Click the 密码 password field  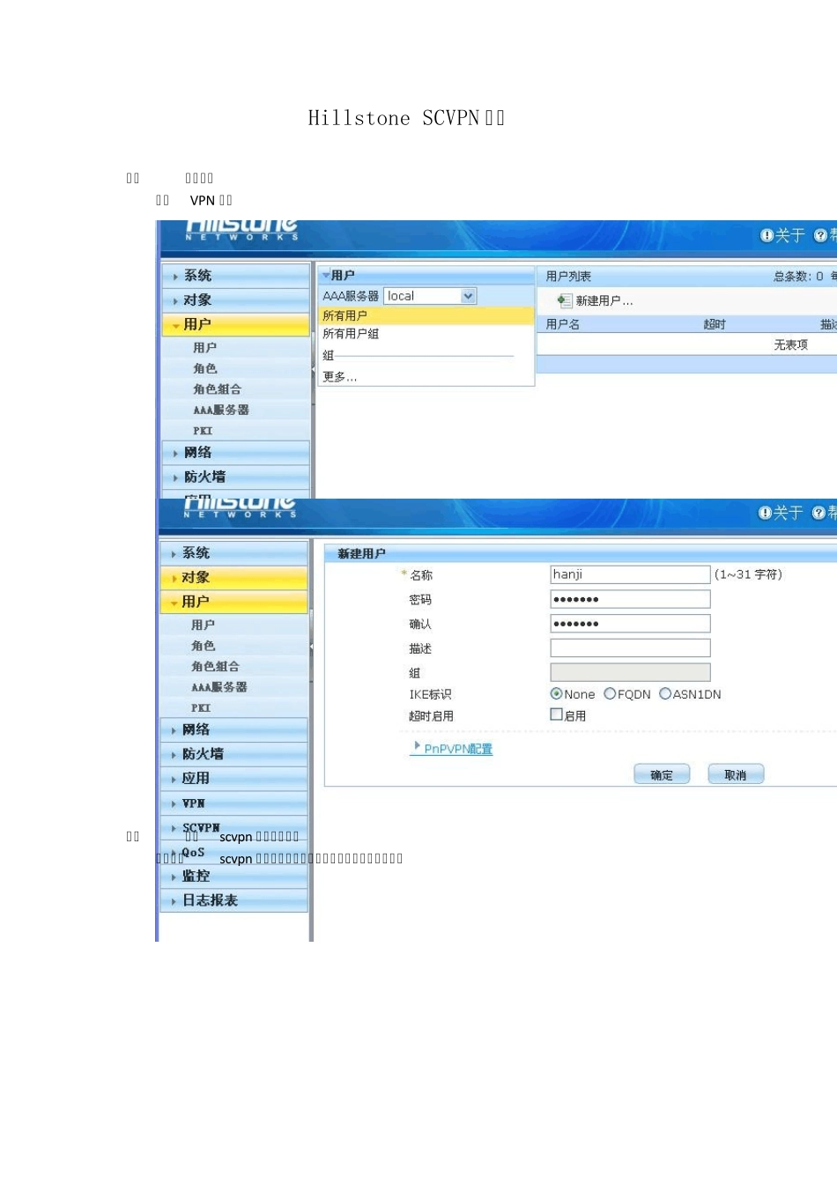(630, 599)
